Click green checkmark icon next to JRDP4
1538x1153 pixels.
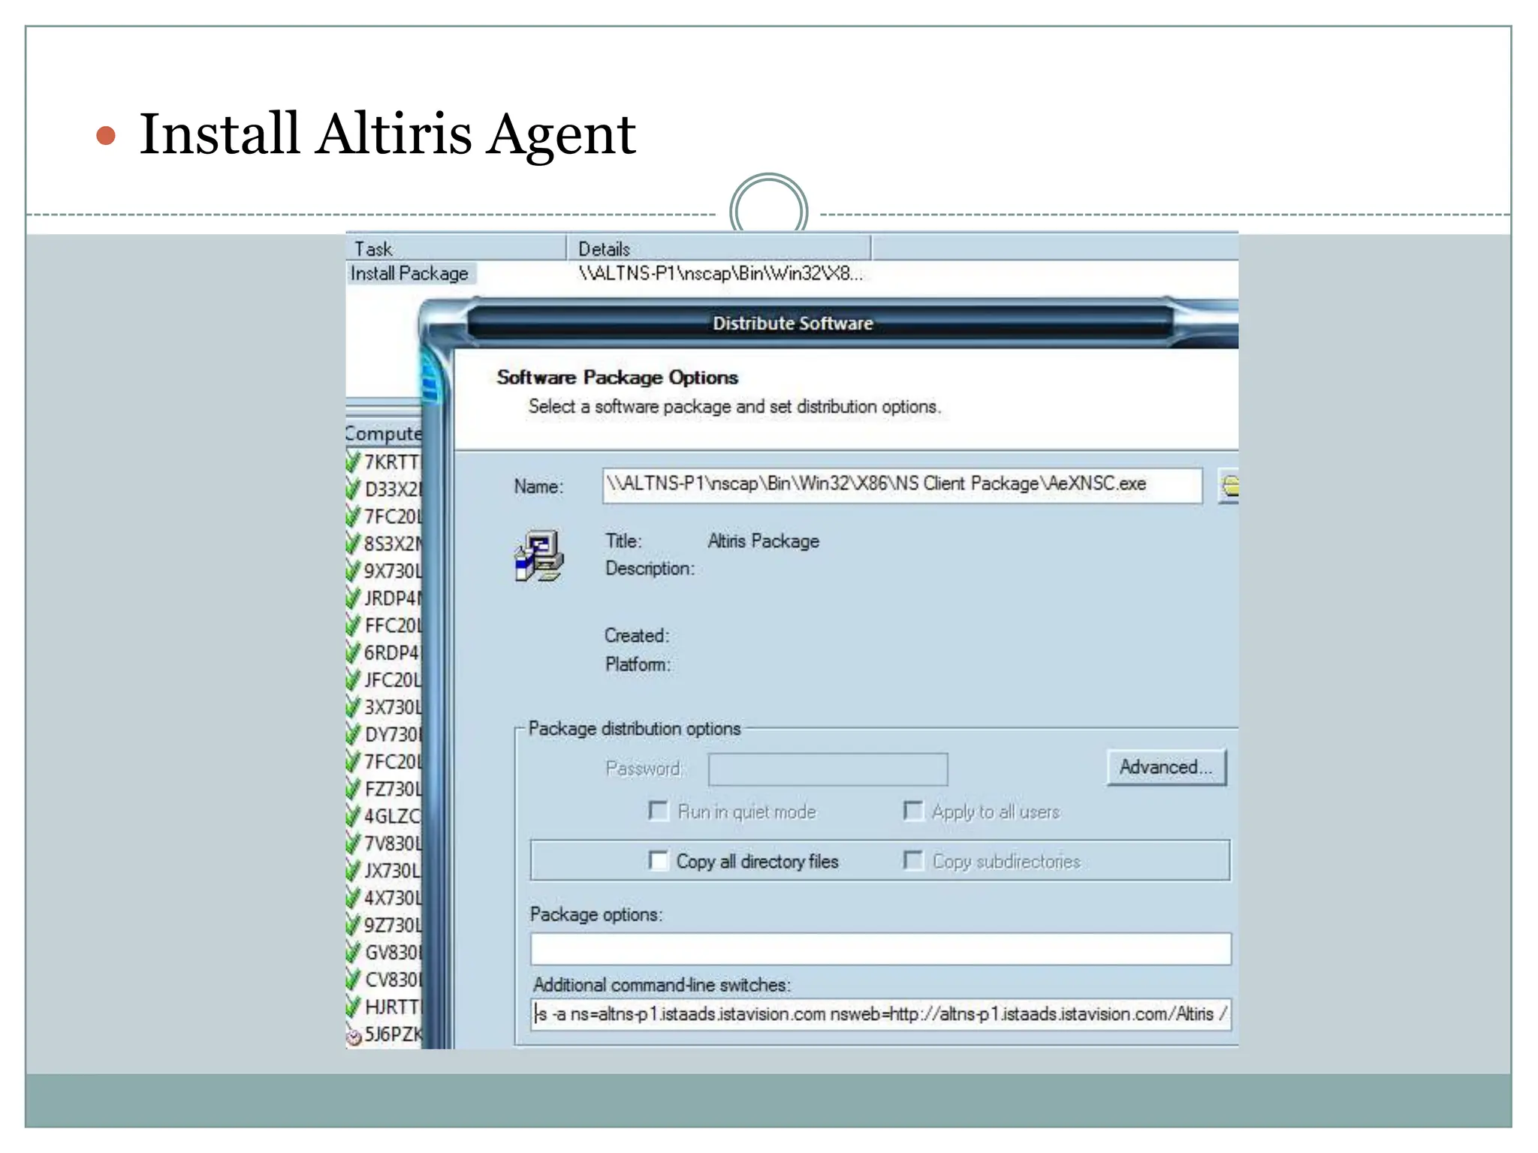click(353, 597)
